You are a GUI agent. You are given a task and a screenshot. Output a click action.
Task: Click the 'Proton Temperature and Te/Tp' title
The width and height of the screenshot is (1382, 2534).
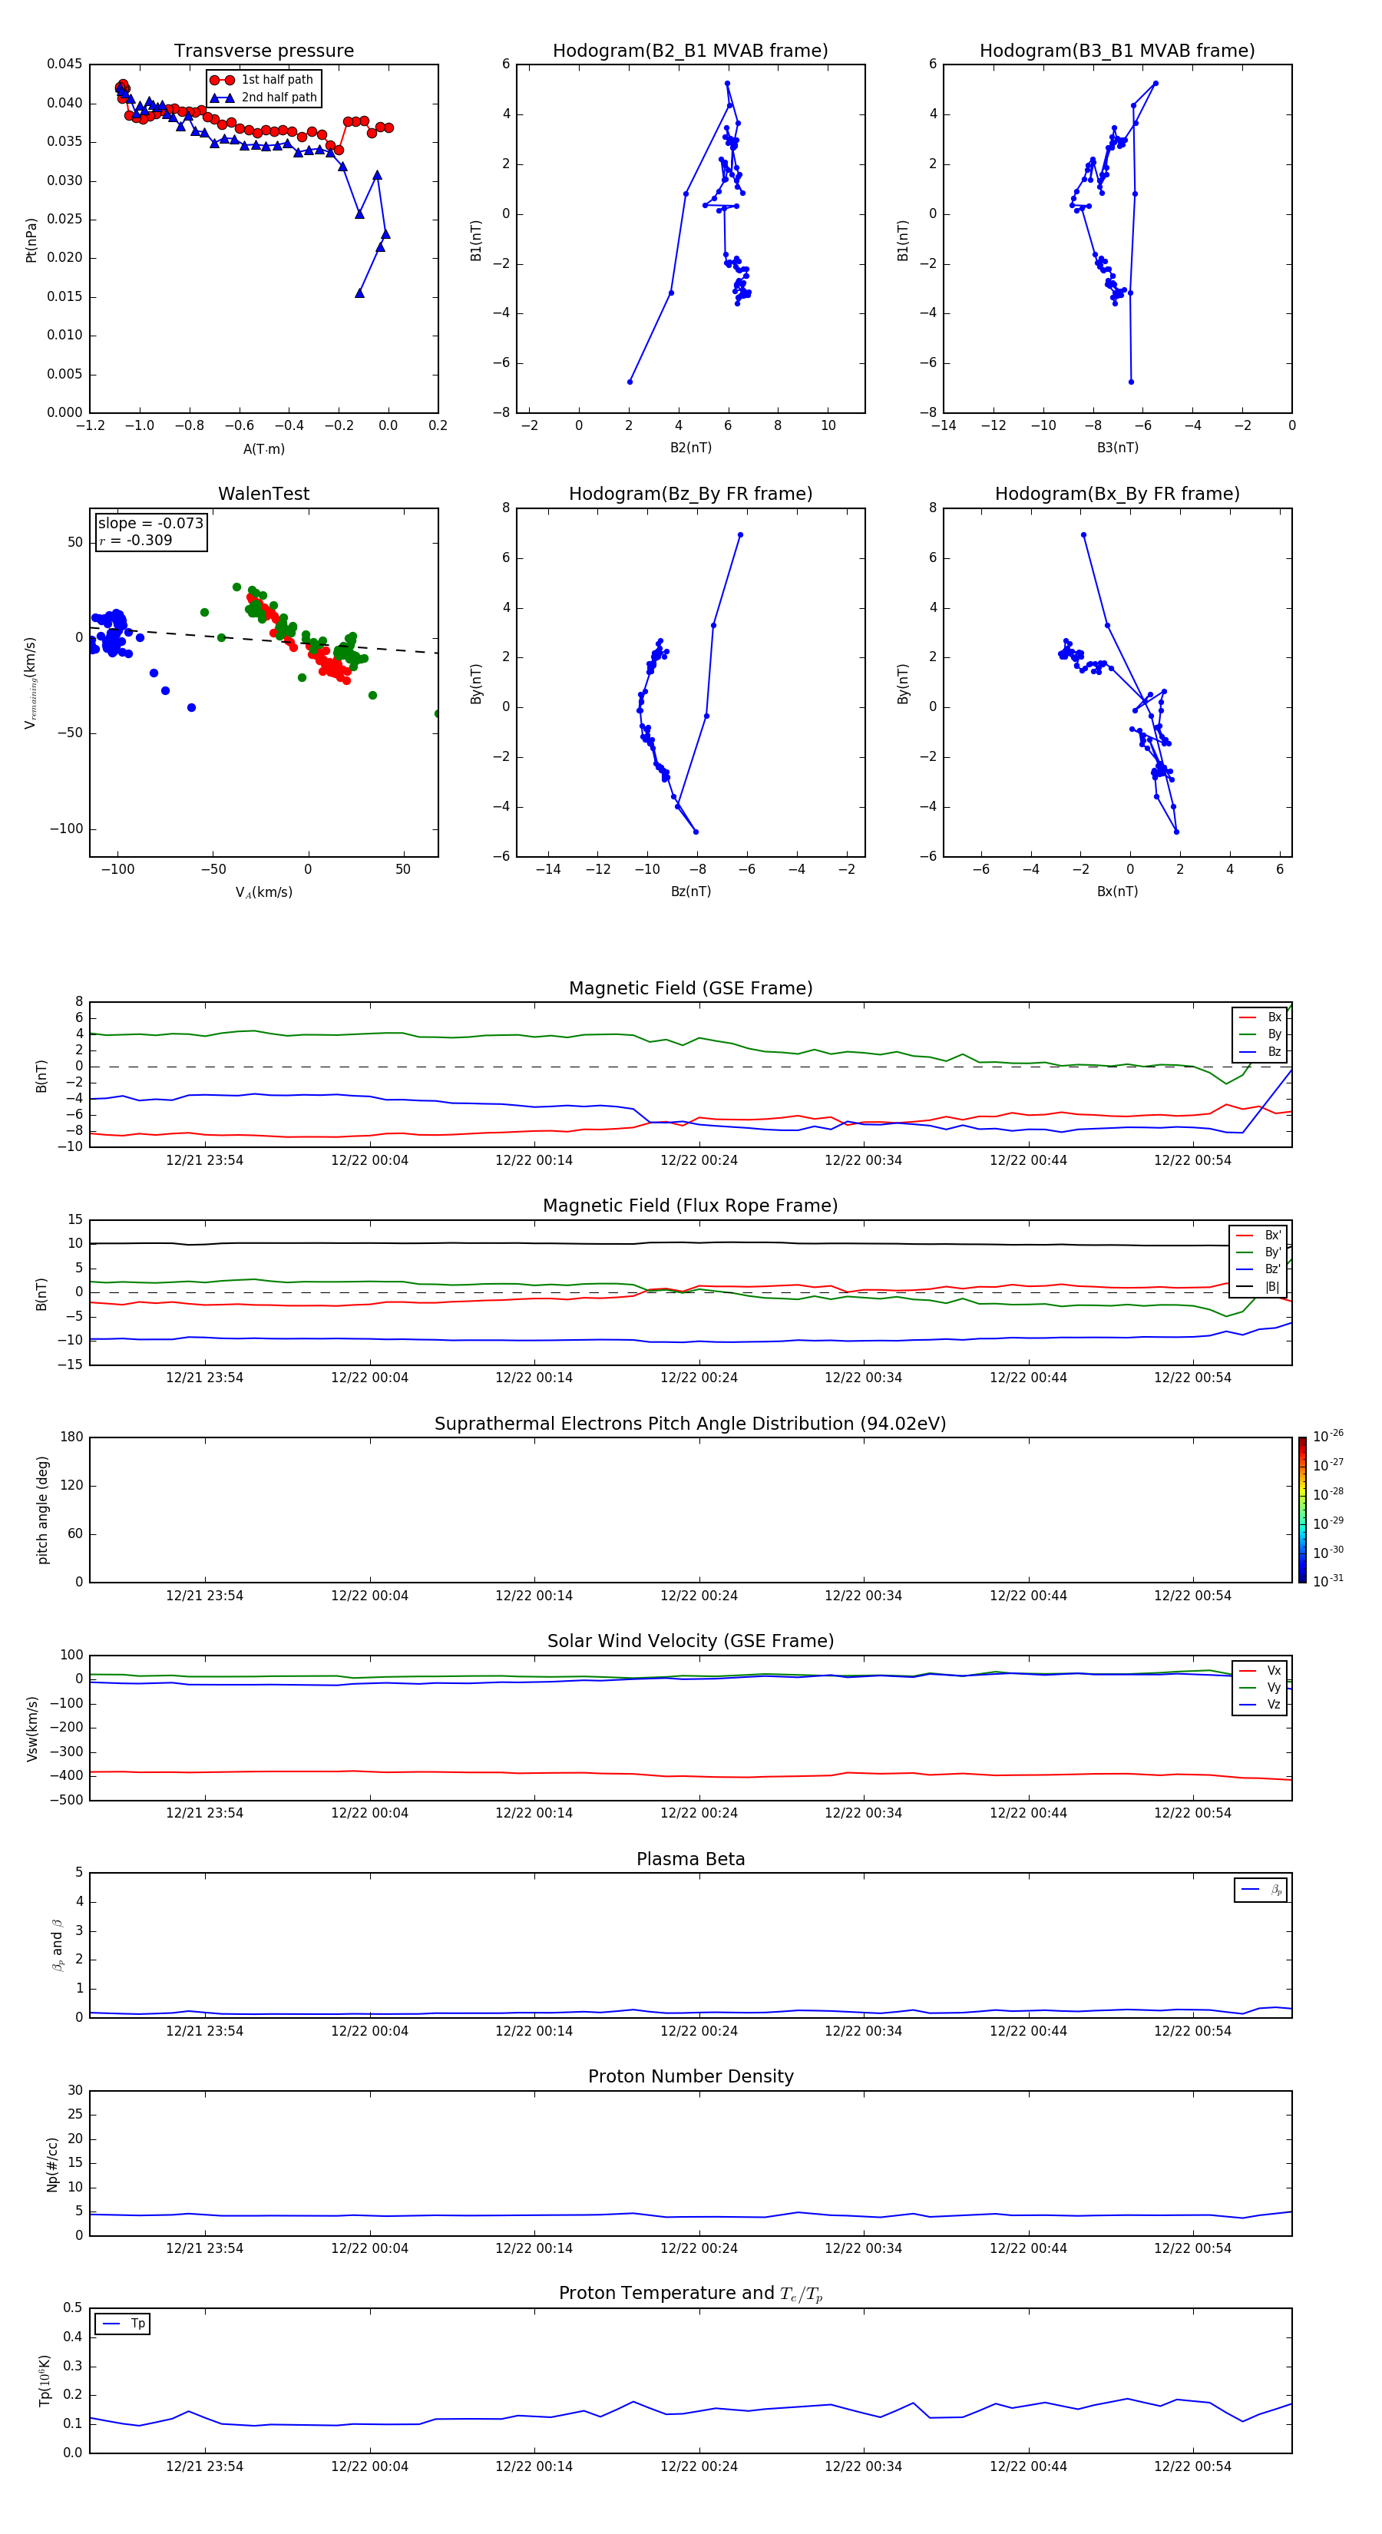(x=690, y=2294)
